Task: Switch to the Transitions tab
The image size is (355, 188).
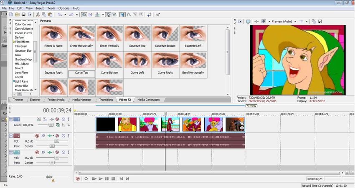Action: click(106, 100)
